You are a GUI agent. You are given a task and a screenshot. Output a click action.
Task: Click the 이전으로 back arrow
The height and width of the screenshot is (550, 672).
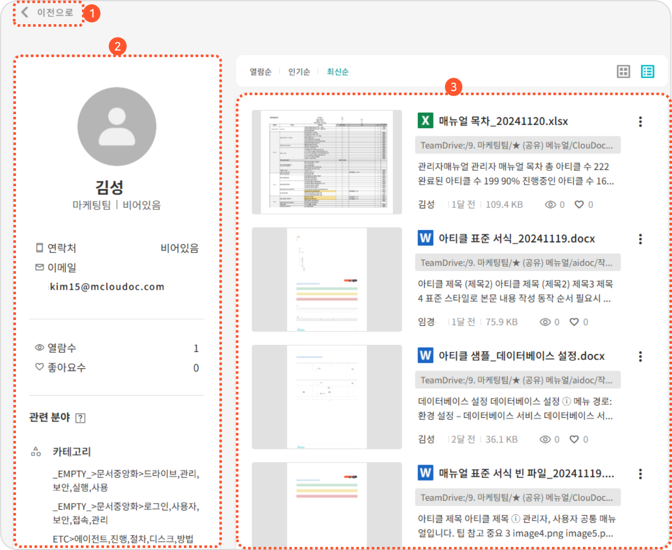[25, 12]
